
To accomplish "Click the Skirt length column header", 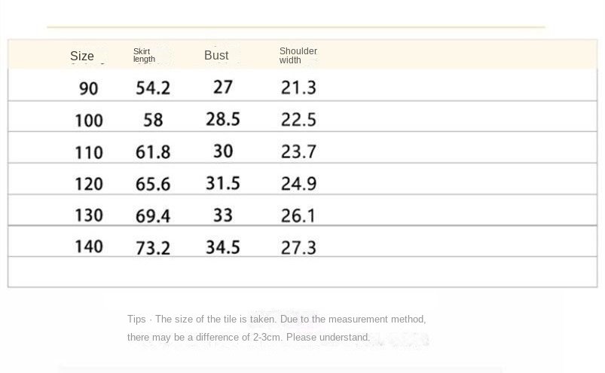I will click(x=144, y=55).
